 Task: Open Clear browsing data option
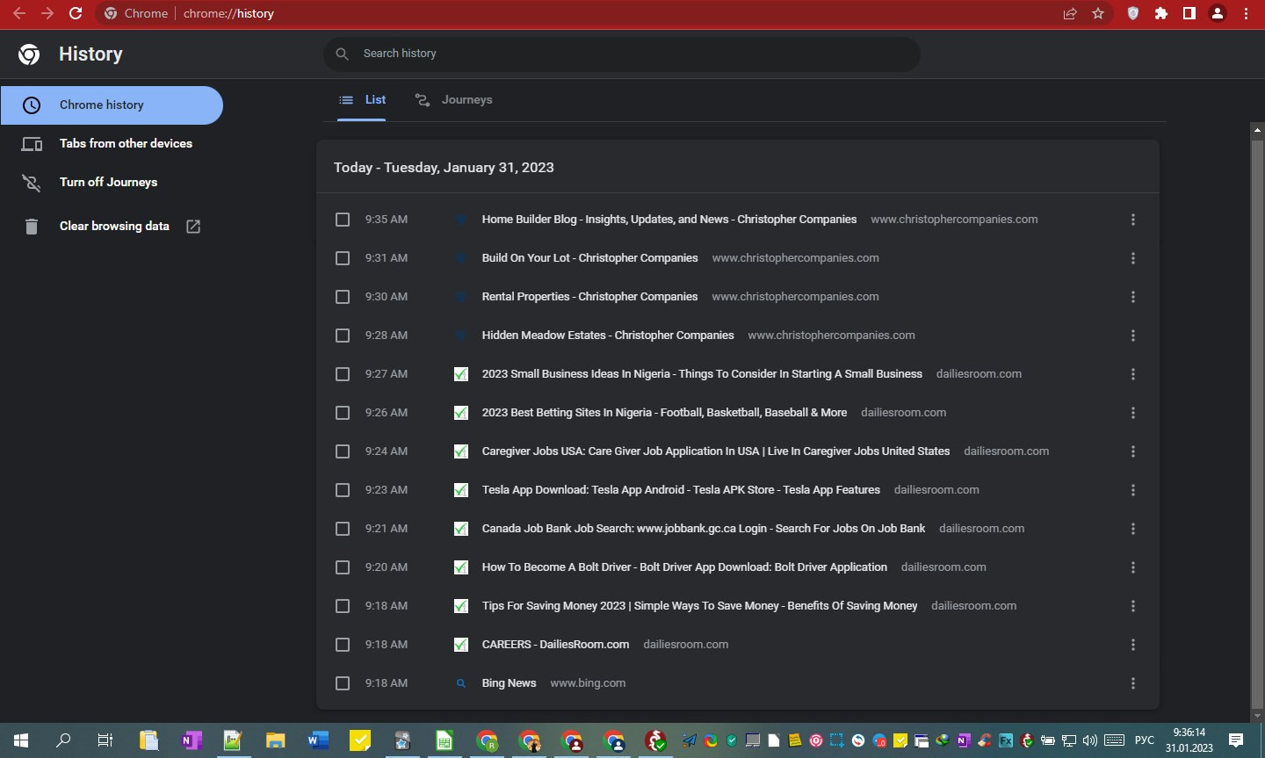pos(112,227)
